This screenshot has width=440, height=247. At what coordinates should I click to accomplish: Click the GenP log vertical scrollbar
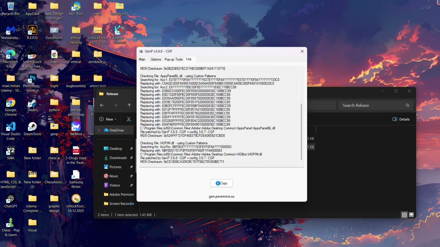(301, 132)
